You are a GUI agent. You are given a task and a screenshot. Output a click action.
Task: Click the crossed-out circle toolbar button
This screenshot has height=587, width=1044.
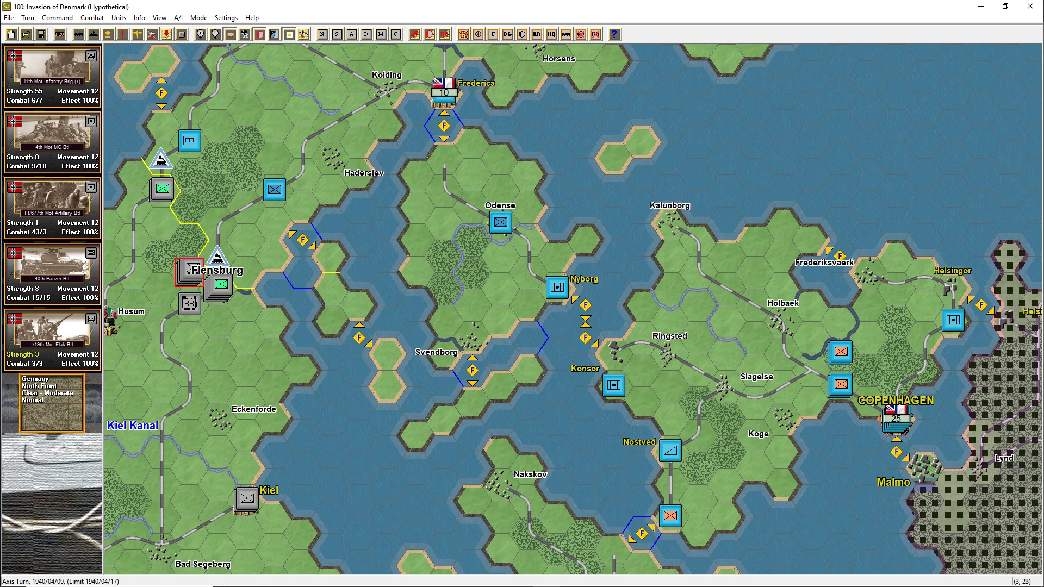tap(581, 34)
